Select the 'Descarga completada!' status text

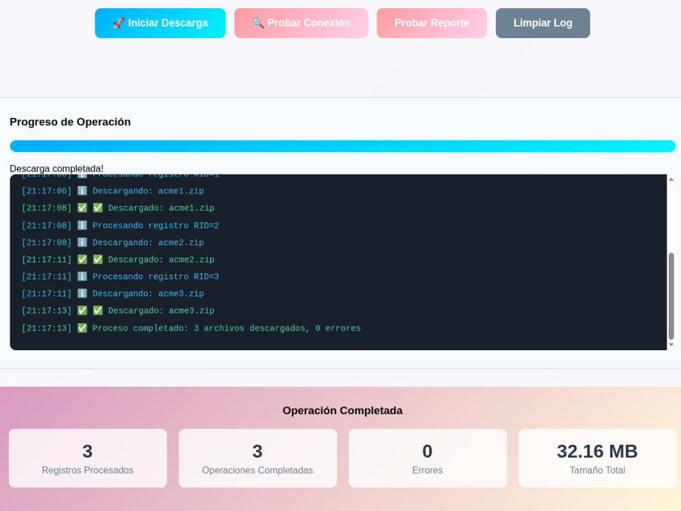57,168
